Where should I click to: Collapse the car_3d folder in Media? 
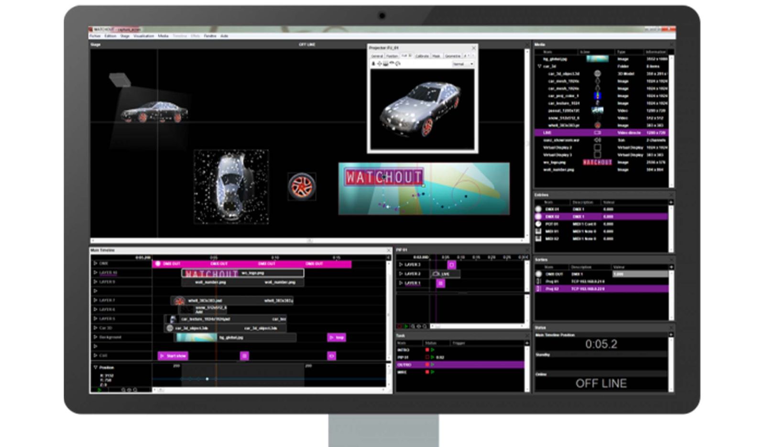click(540, 66)
